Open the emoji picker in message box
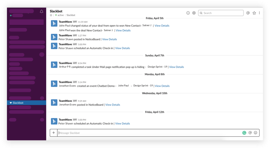270x149 pixels. click(x=255, y=133)
